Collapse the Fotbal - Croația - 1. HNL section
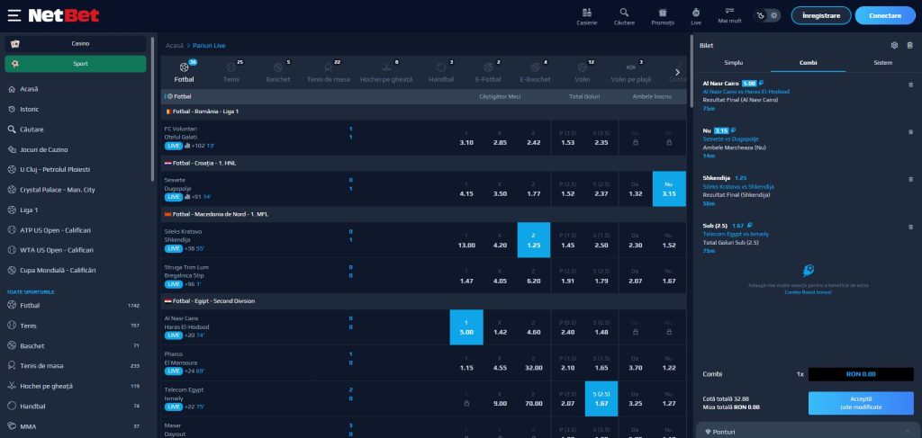 423,163
